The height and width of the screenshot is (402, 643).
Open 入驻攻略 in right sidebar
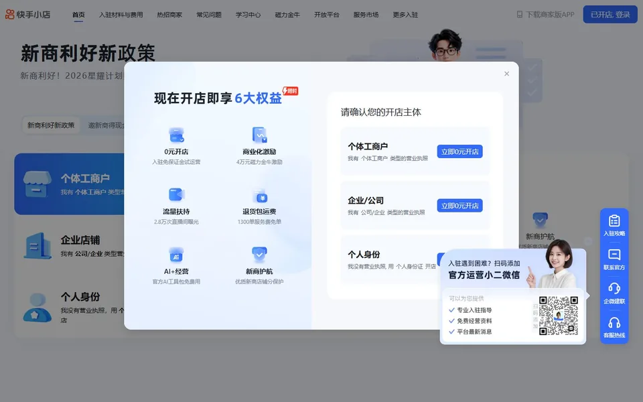pos(614,226)
